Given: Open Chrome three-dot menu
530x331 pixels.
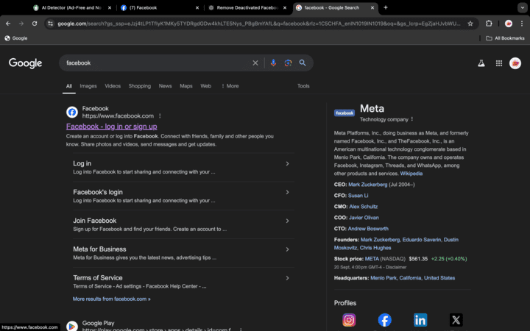Looking at the screenshot, I should coord(522,24).
